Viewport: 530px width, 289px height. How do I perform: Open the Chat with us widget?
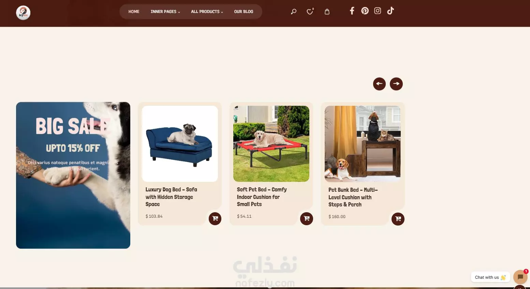[490, 277]
